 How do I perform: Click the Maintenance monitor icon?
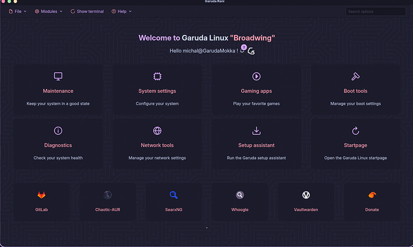pos(58,77)
